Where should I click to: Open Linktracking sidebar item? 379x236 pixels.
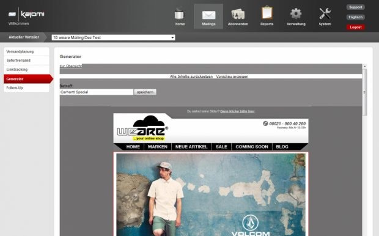click(26, 70)
